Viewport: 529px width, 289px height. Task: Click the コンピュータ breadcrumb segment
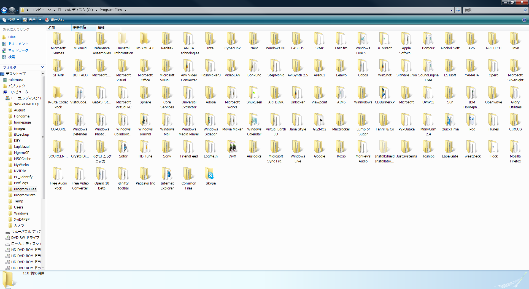[41, 10]
